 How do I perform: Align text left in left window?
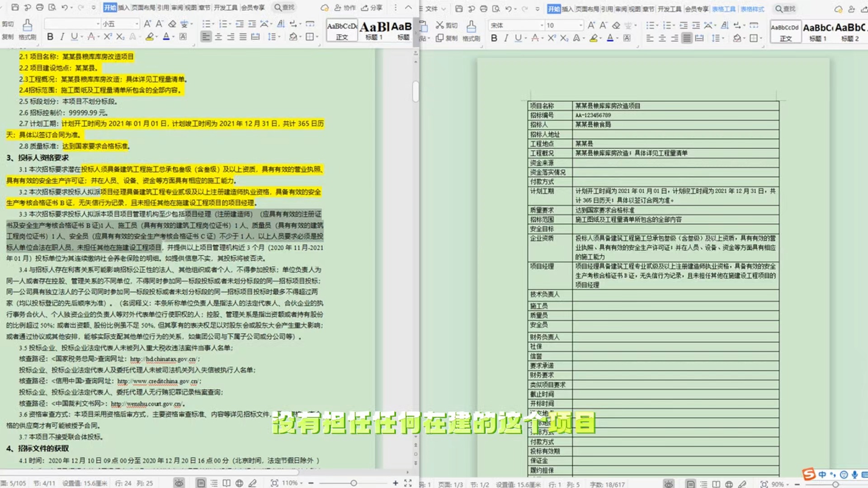coord(206,37)
